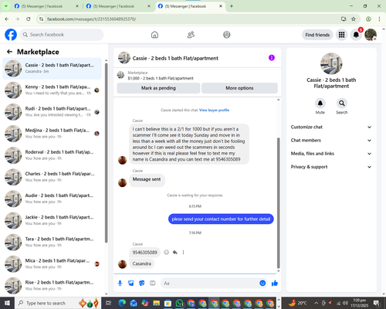Expand the Chat members section
Viewport: 386px width, 309px height.
[331, 141]
